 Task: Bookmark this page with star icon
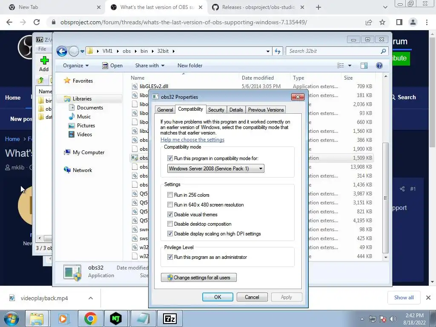click(382, 22)
